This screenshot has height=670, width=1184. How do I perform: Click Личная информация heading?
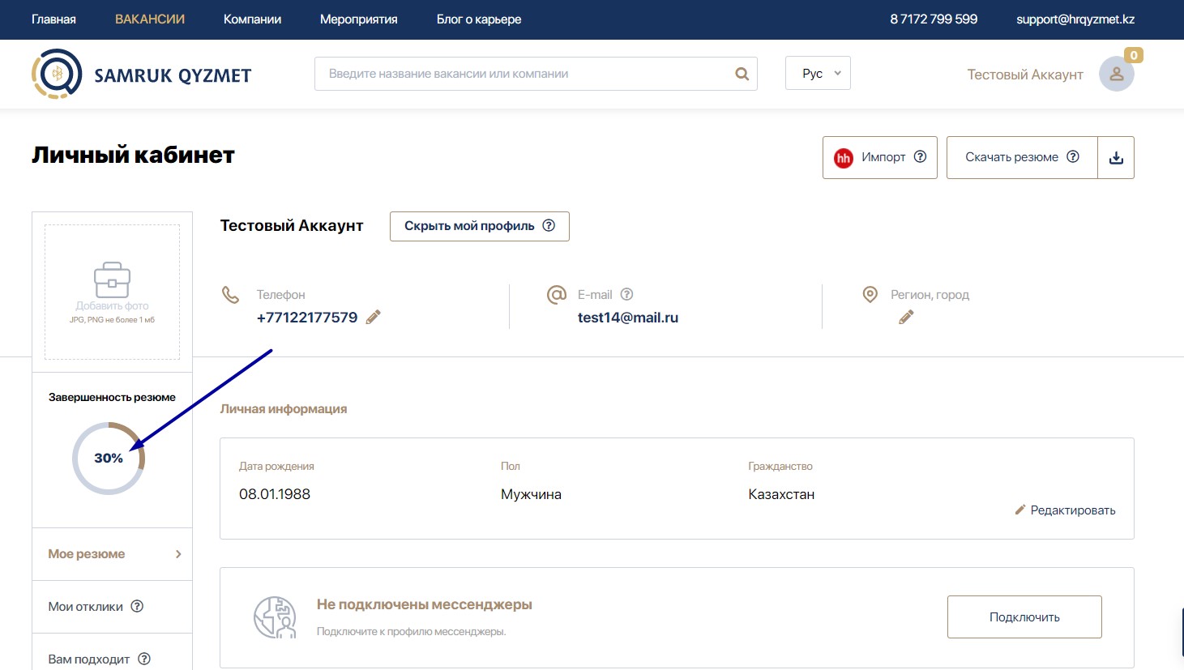tap(284, 409)
